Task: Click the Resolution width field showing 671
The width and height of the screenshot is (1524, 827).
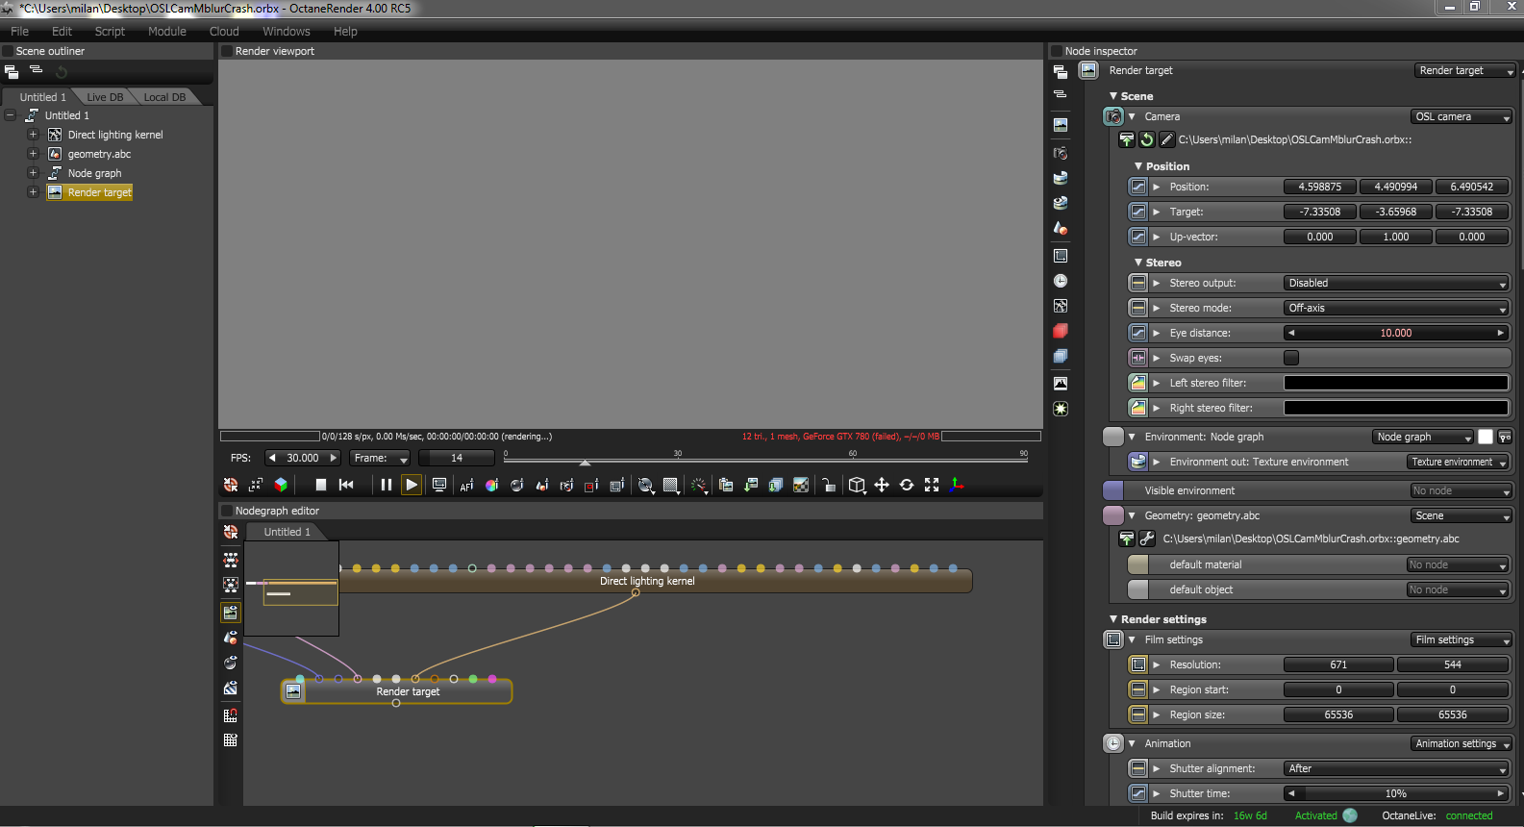Action: (1338, 664)
